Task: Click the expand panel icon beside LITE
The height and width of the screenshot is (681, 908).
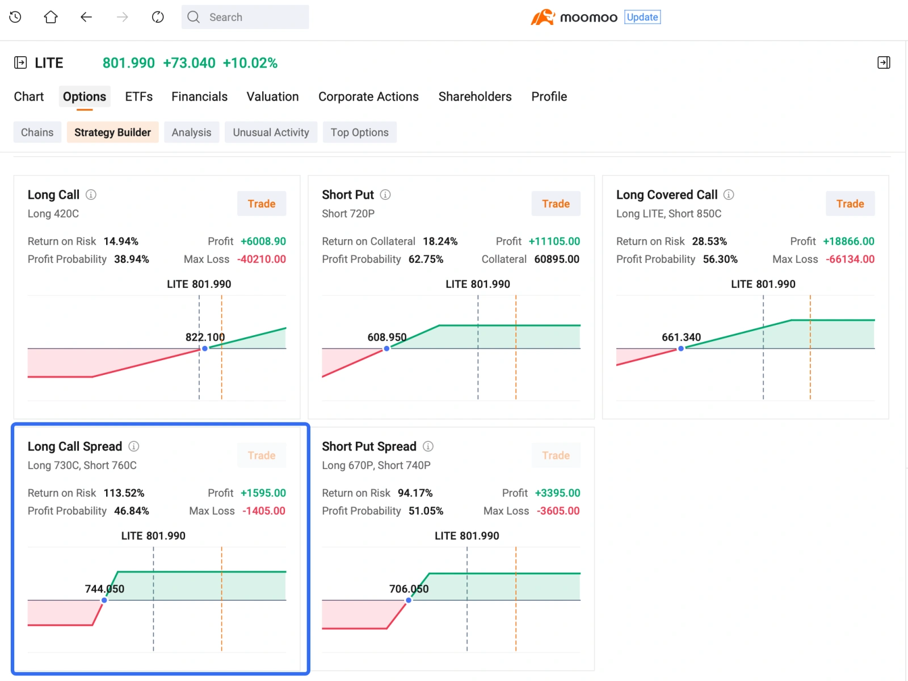Action: tap(20, 62)
